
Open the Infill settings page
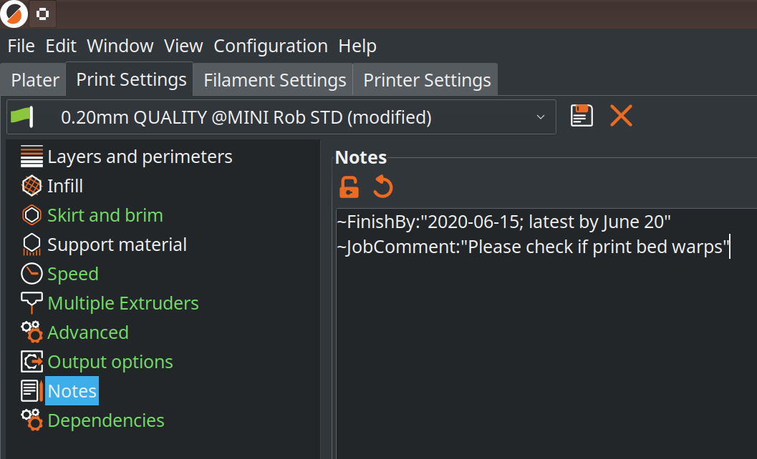click(65, 186)
